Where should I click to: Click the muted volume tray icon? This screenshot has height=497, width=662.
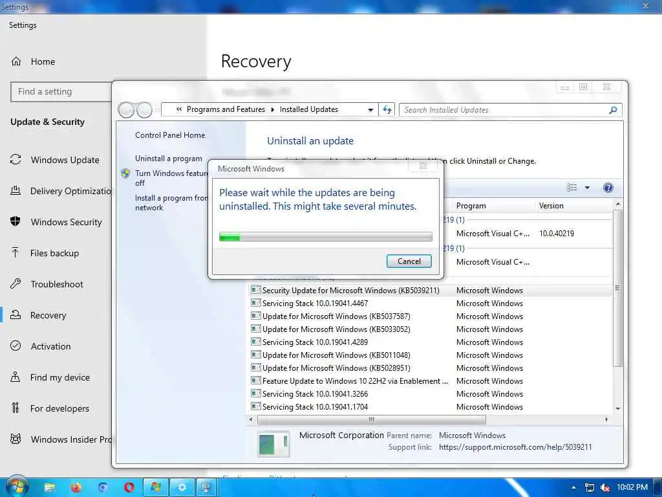pos(605,487)
